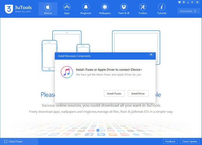The height and width of the screenshot is (145, 202).
Task: Click the www.3u.com website text
Action: (23, 11)
